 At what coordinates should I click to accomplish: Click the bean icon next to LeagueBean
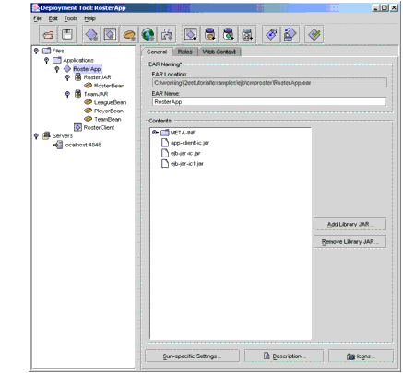[89, 102]
